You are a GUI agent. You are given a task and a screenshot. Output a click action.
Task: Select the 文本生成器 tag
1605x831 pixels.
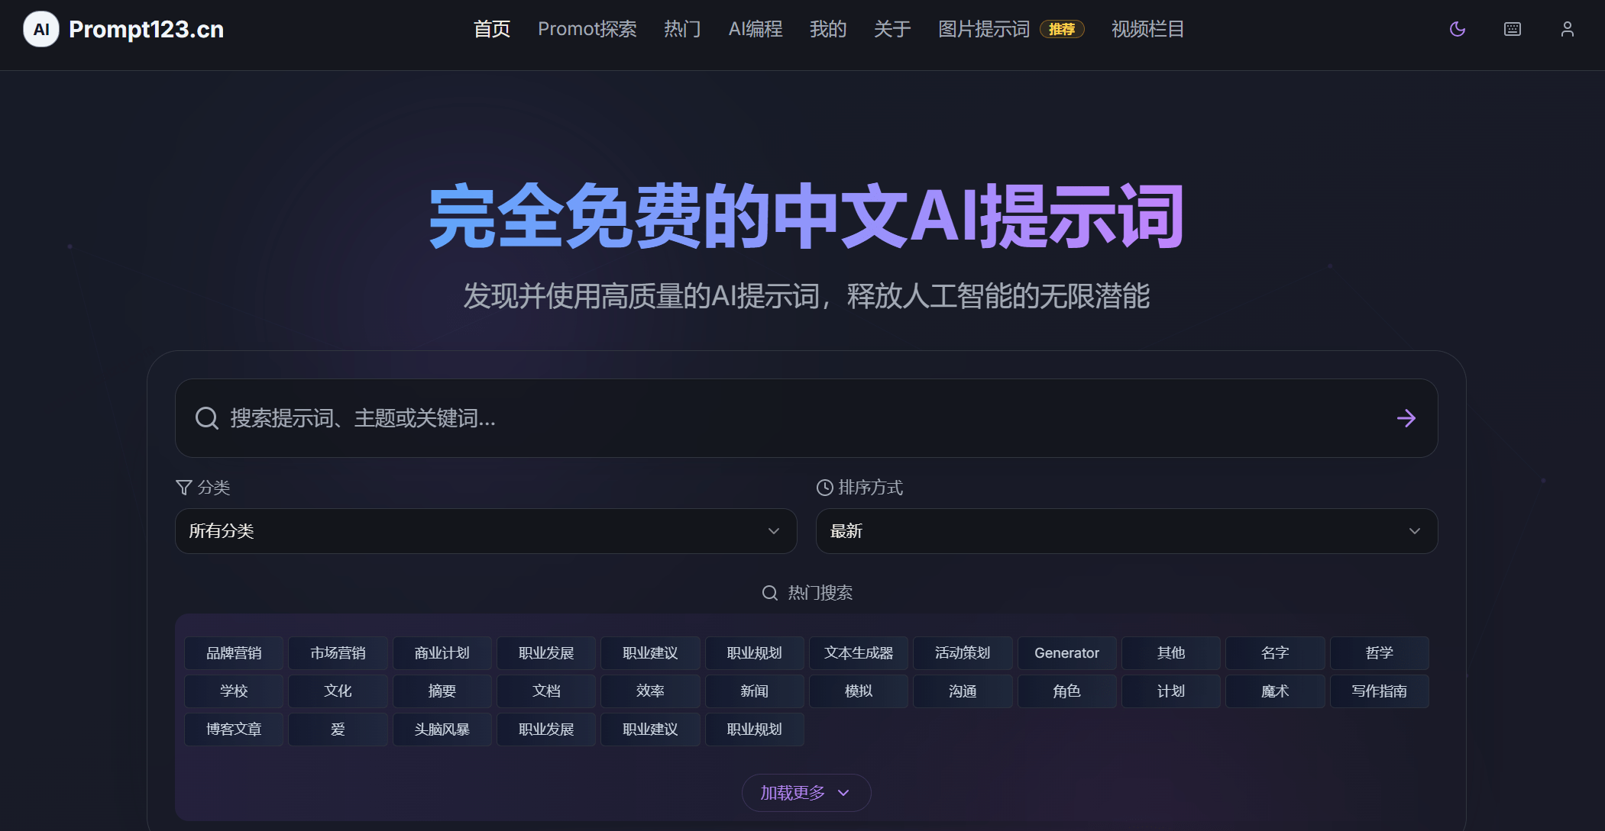859,653
